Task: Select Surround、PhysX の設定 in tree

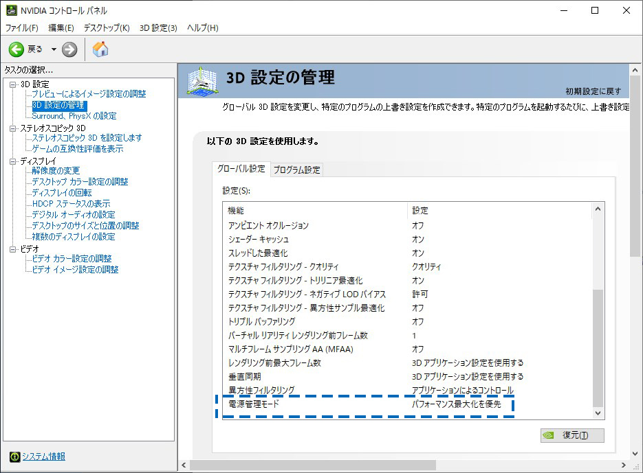Action: [74, 116]
